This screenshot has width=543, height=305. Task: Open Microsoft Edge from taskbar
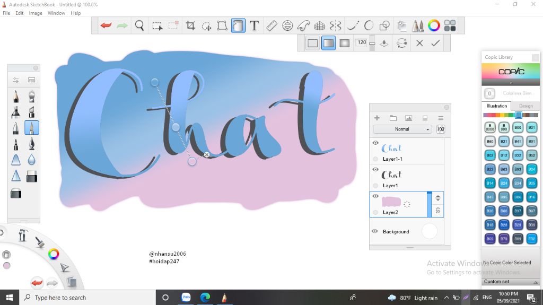tap(205, 298)
